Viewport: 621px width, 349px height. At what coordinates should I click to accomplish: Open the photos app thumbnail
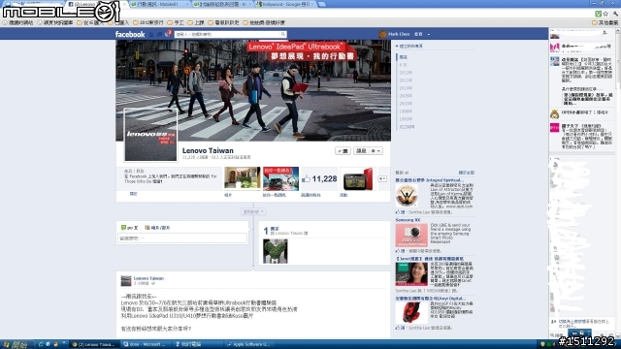pyautogui.click(x=242, y=178)
